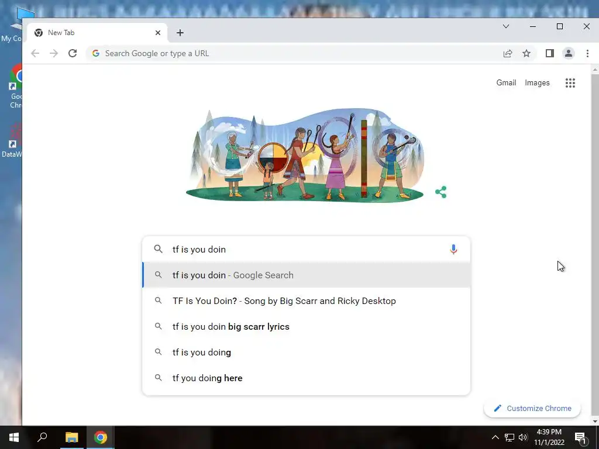The height and width of the screenshot is (449, 599).
Task: Click the share Doodle icon
Action: click(441, 192)
